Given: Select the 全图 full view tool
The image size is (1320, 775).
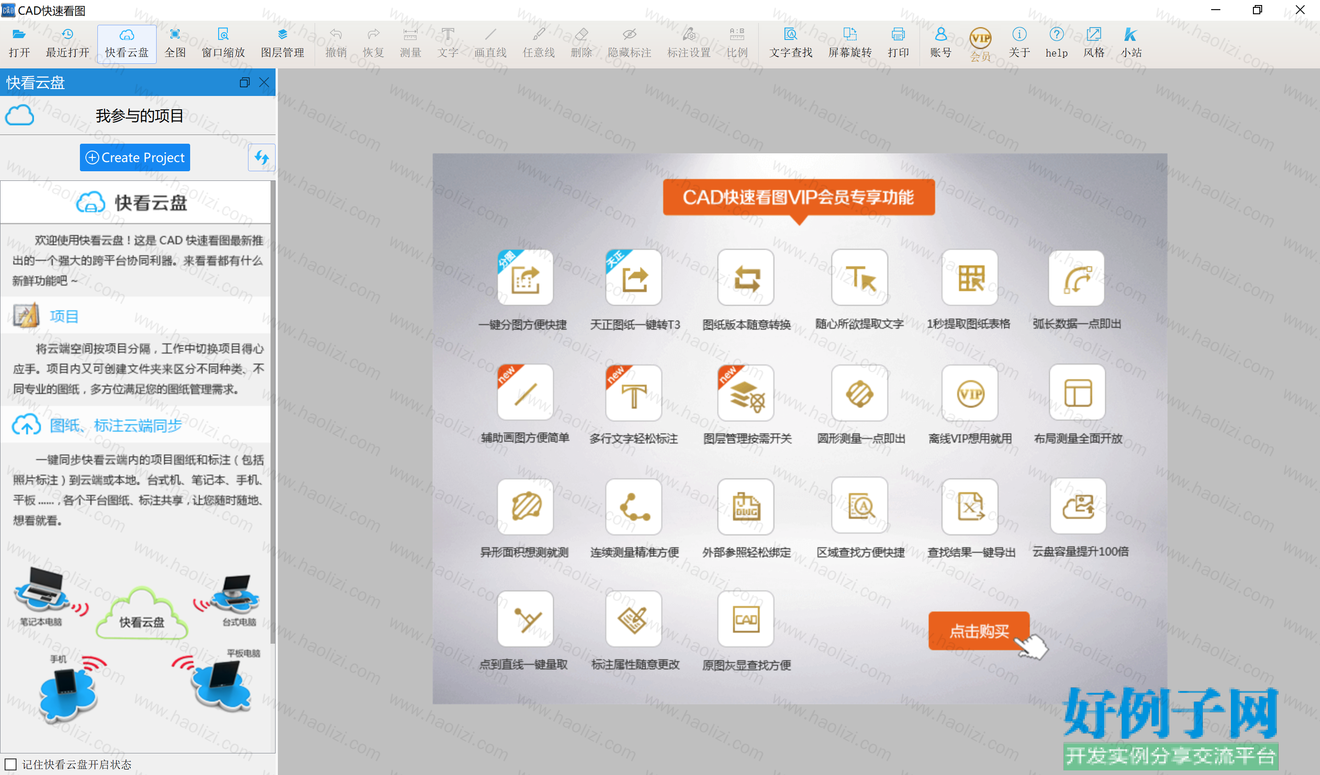Looking at the screenshot, I should [175, 43].
